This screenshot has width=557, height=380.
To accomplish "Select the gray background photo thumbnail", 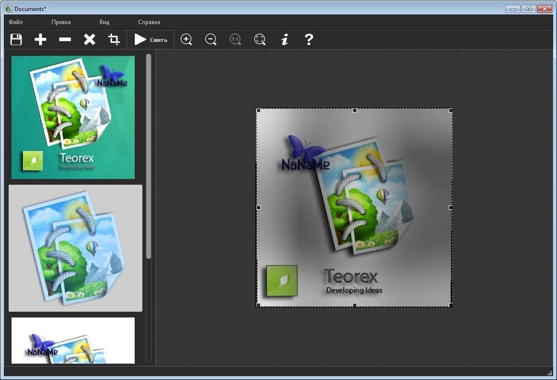I will click(x=76, y=248).
